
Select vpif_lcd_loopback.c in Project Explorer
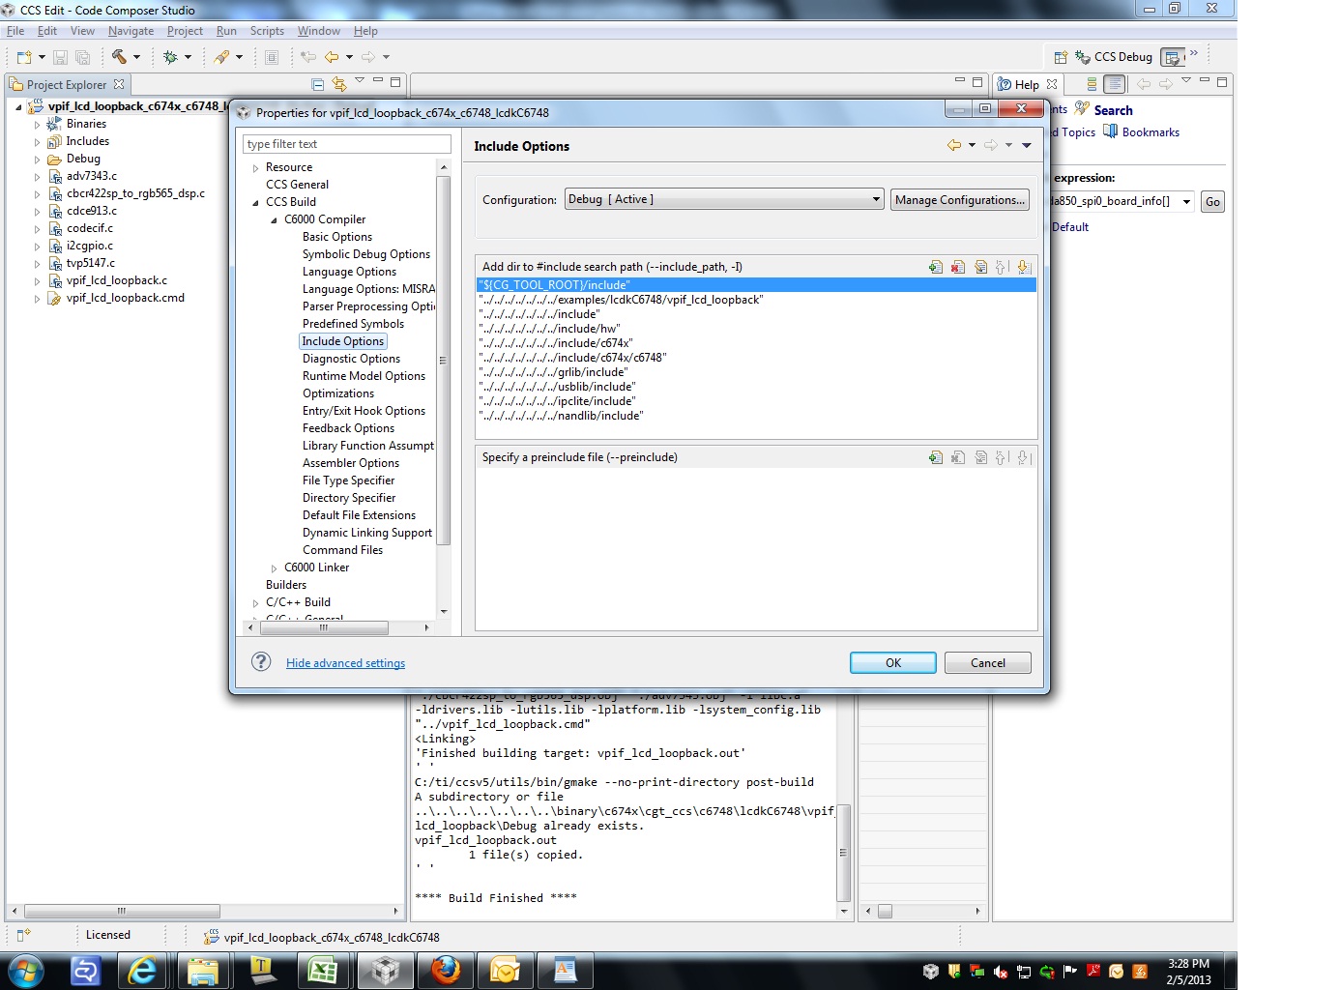[x=117, y=280]
